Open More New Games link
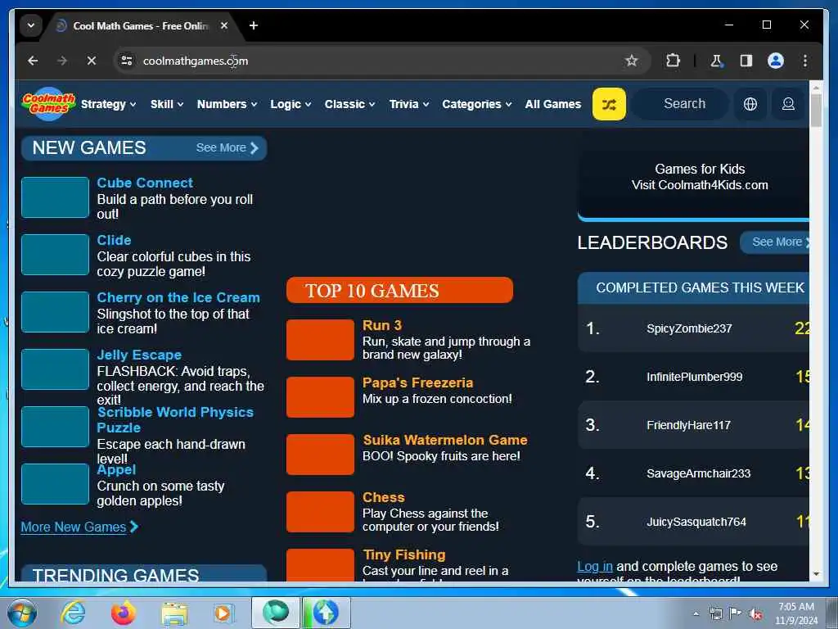The height and width of the screenshot is (629, 838). [79, 527]
